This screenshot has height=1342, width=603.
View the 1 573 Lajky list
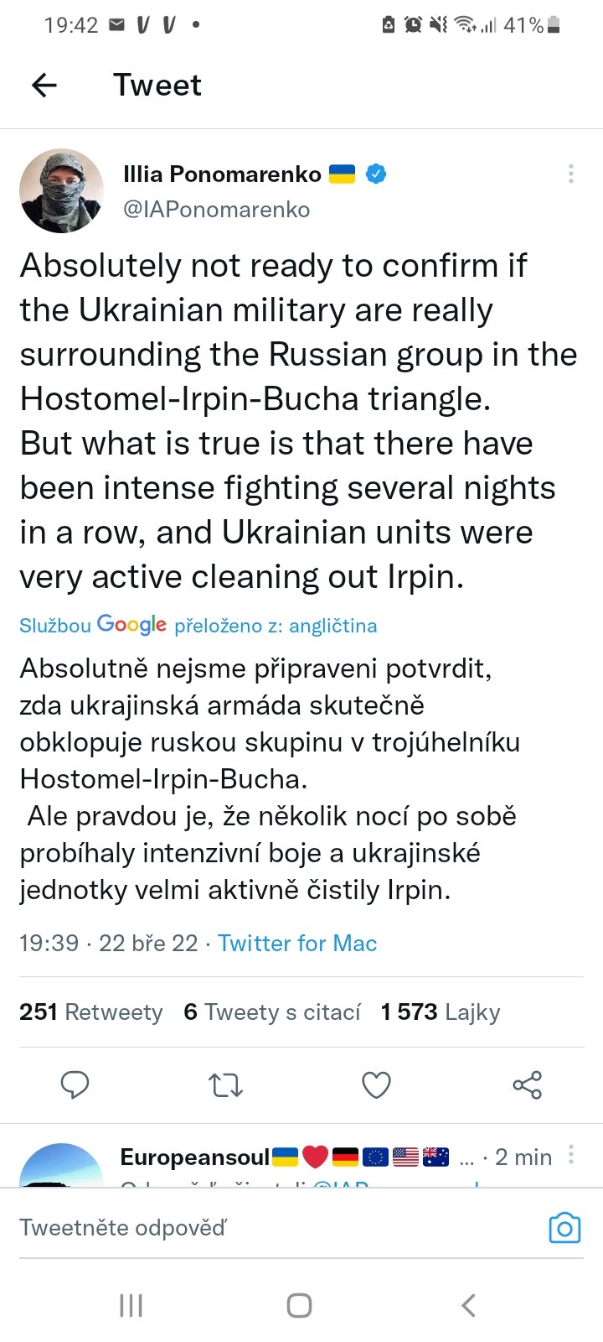440,1012
